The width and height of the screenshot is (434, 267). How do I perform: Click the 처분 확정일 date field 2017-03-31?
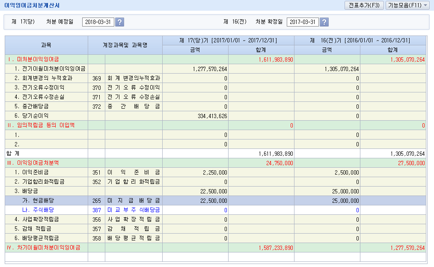(x=303, y=22)
